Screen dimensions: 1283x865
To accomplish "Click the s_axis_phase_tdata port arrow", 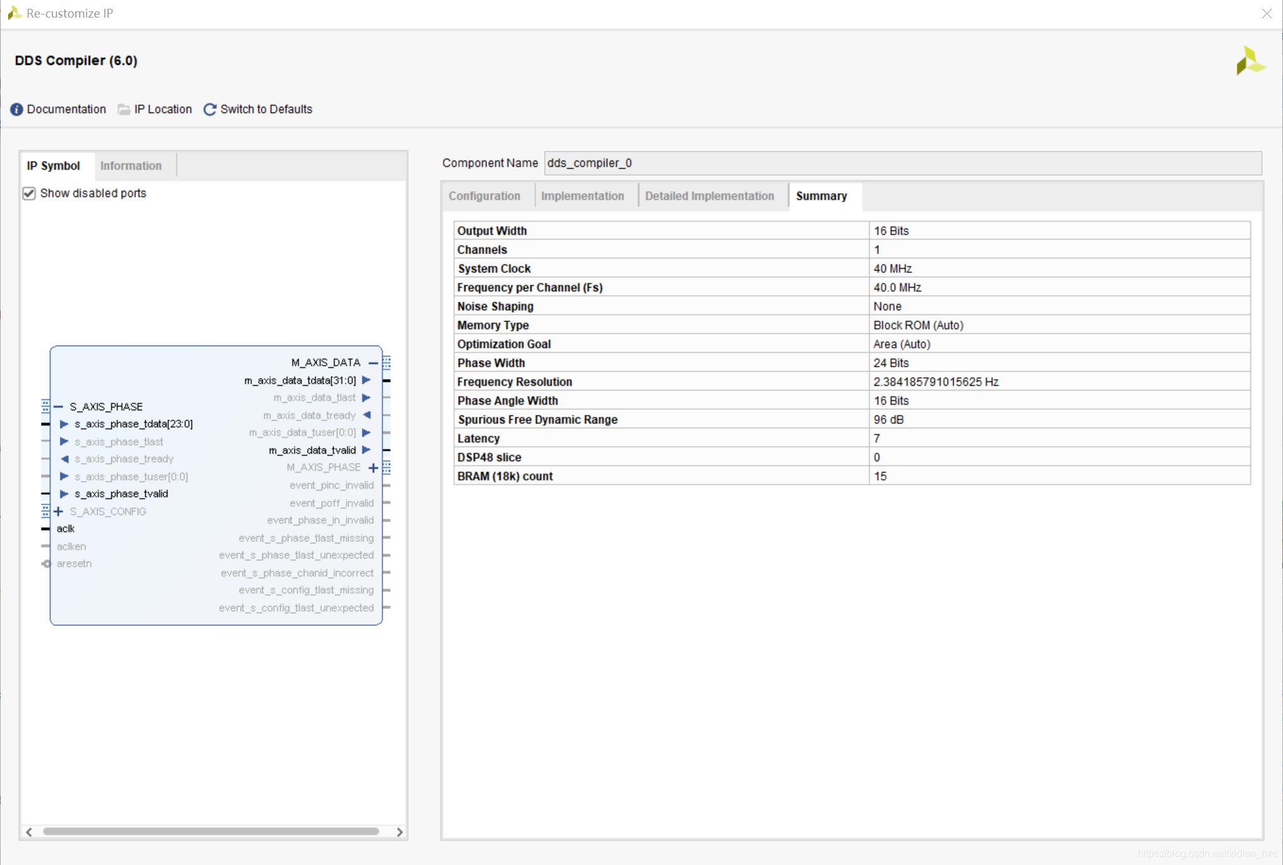I will (x=64, y=424).
